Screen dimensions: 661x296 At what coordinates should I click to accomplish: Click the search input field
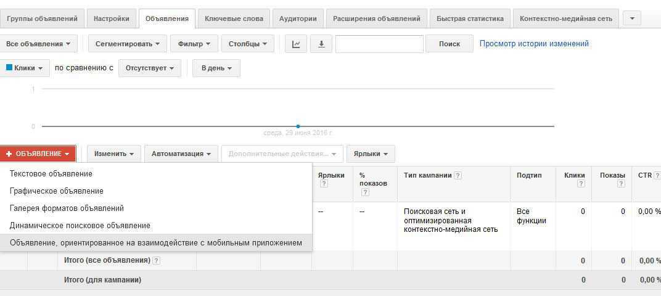(x=379, y=44)
